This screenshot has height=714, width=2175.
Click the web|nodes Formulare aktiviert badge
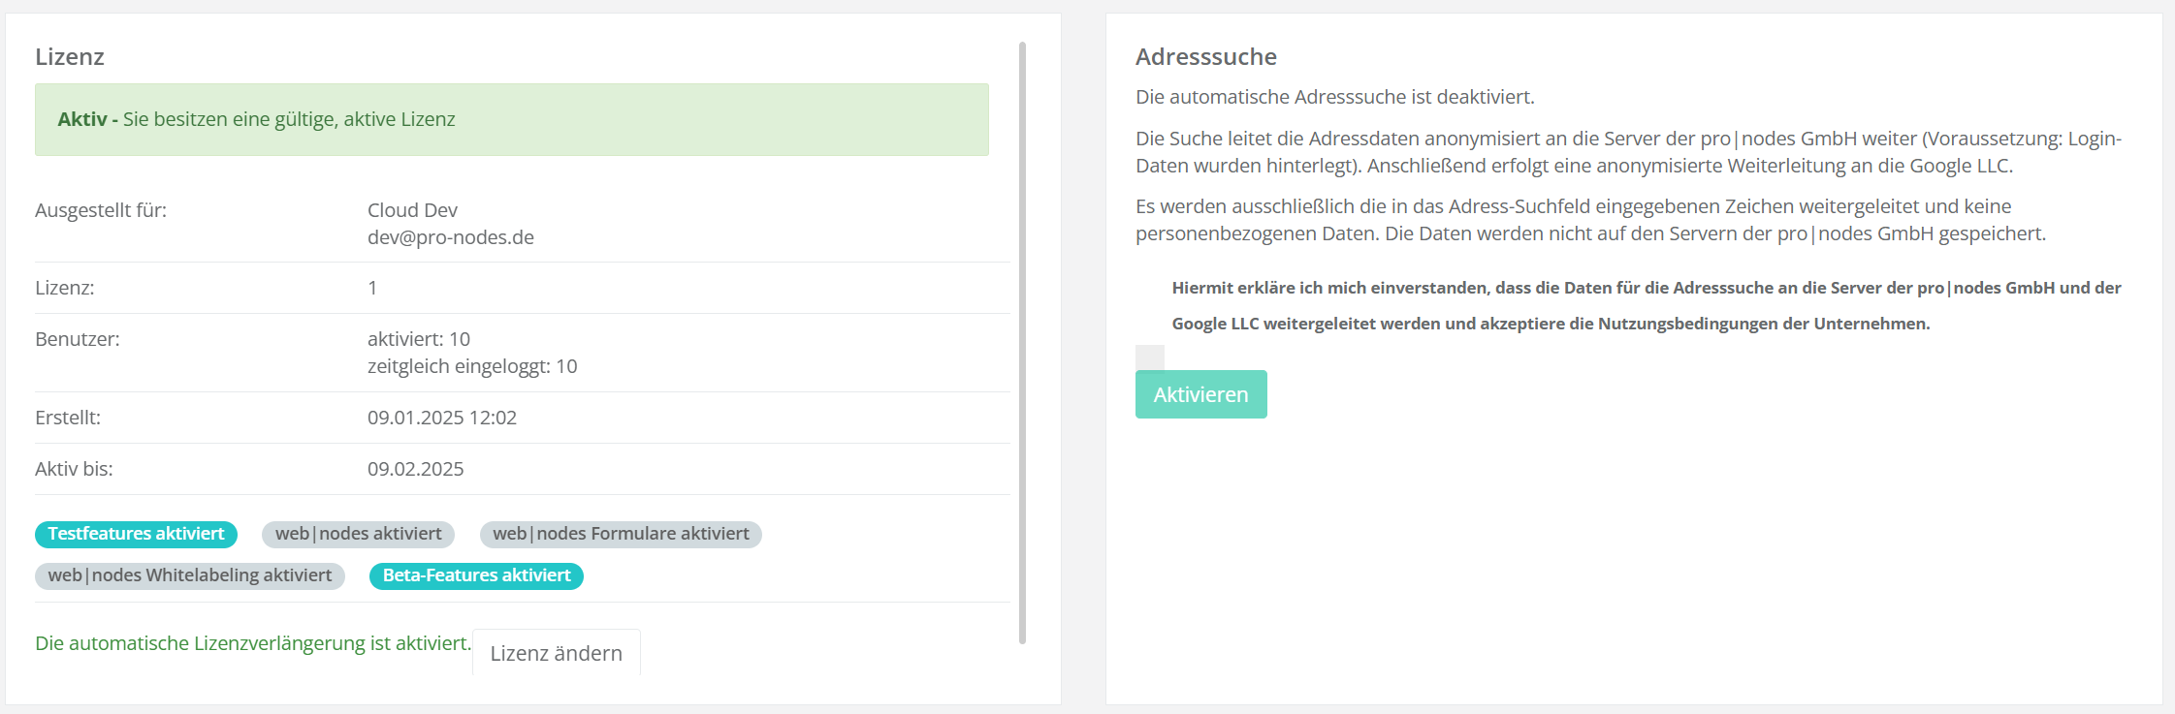click(621, 534)
